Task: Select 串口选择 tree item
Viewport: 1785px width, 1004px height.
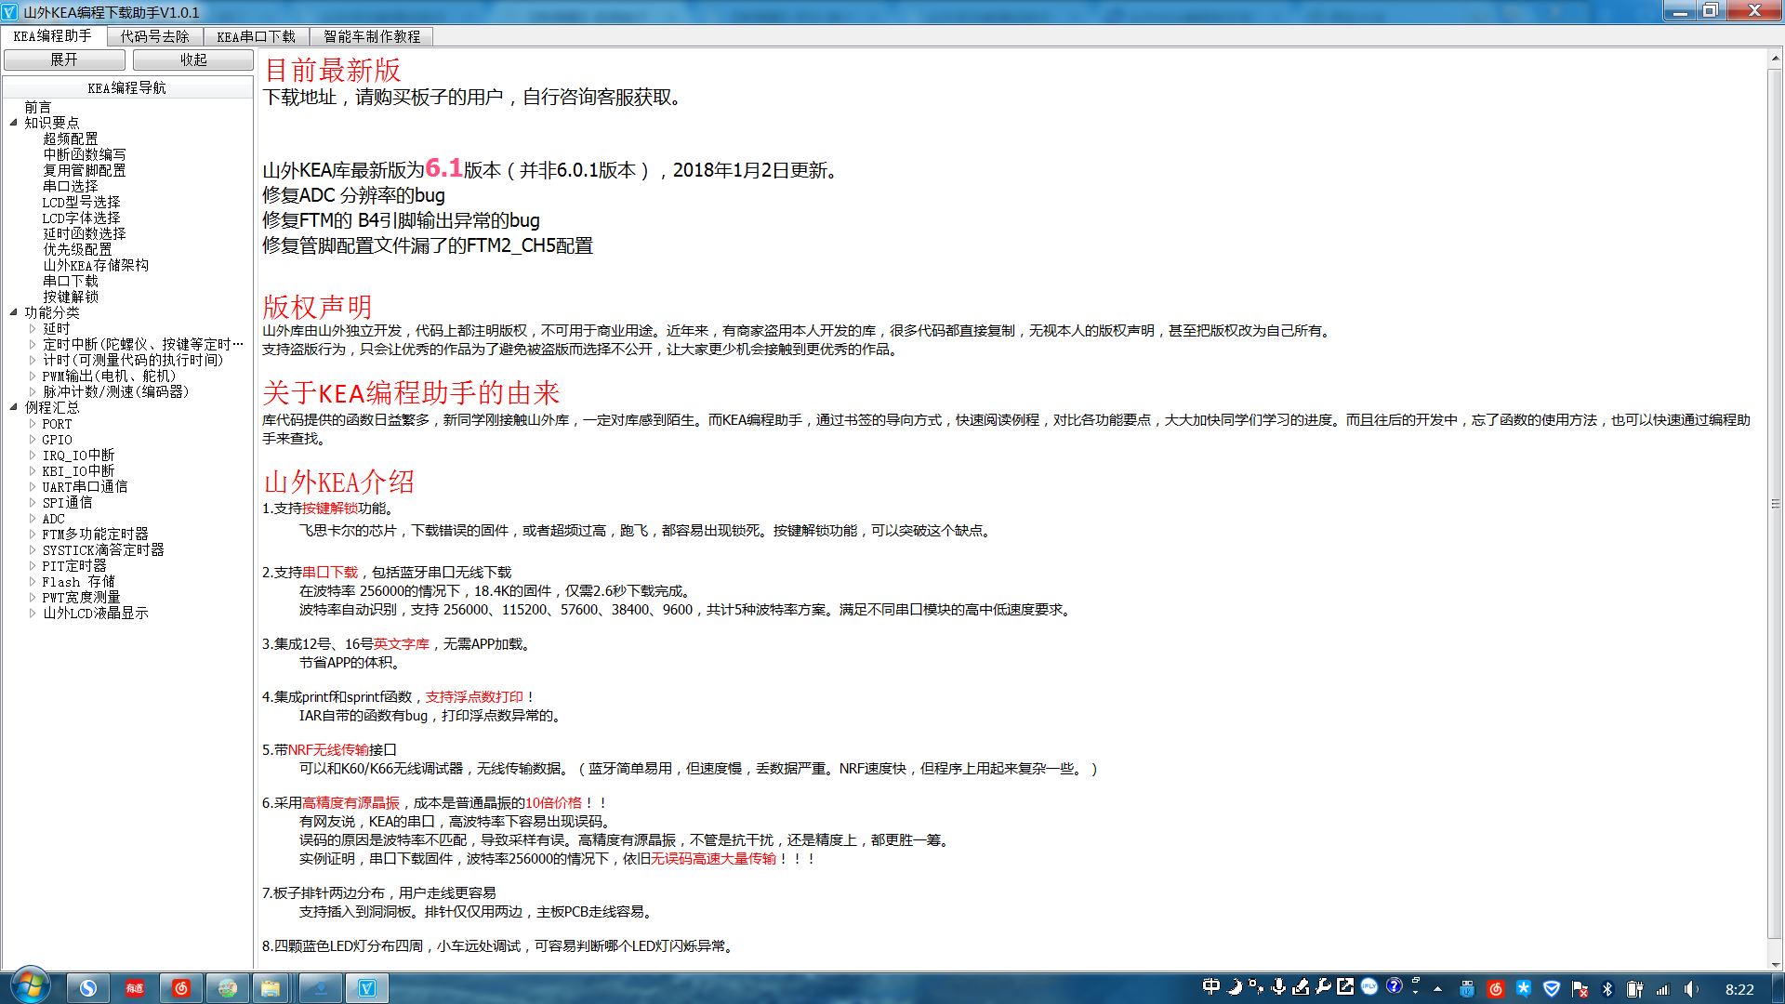Action: tap(71, 186)
